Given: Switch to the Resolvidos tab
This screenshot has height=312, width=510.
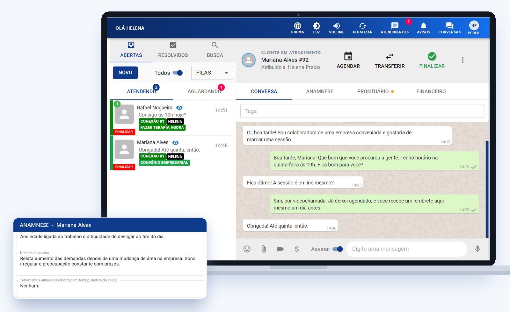Looking at the screenshot, I should (173, 50).
